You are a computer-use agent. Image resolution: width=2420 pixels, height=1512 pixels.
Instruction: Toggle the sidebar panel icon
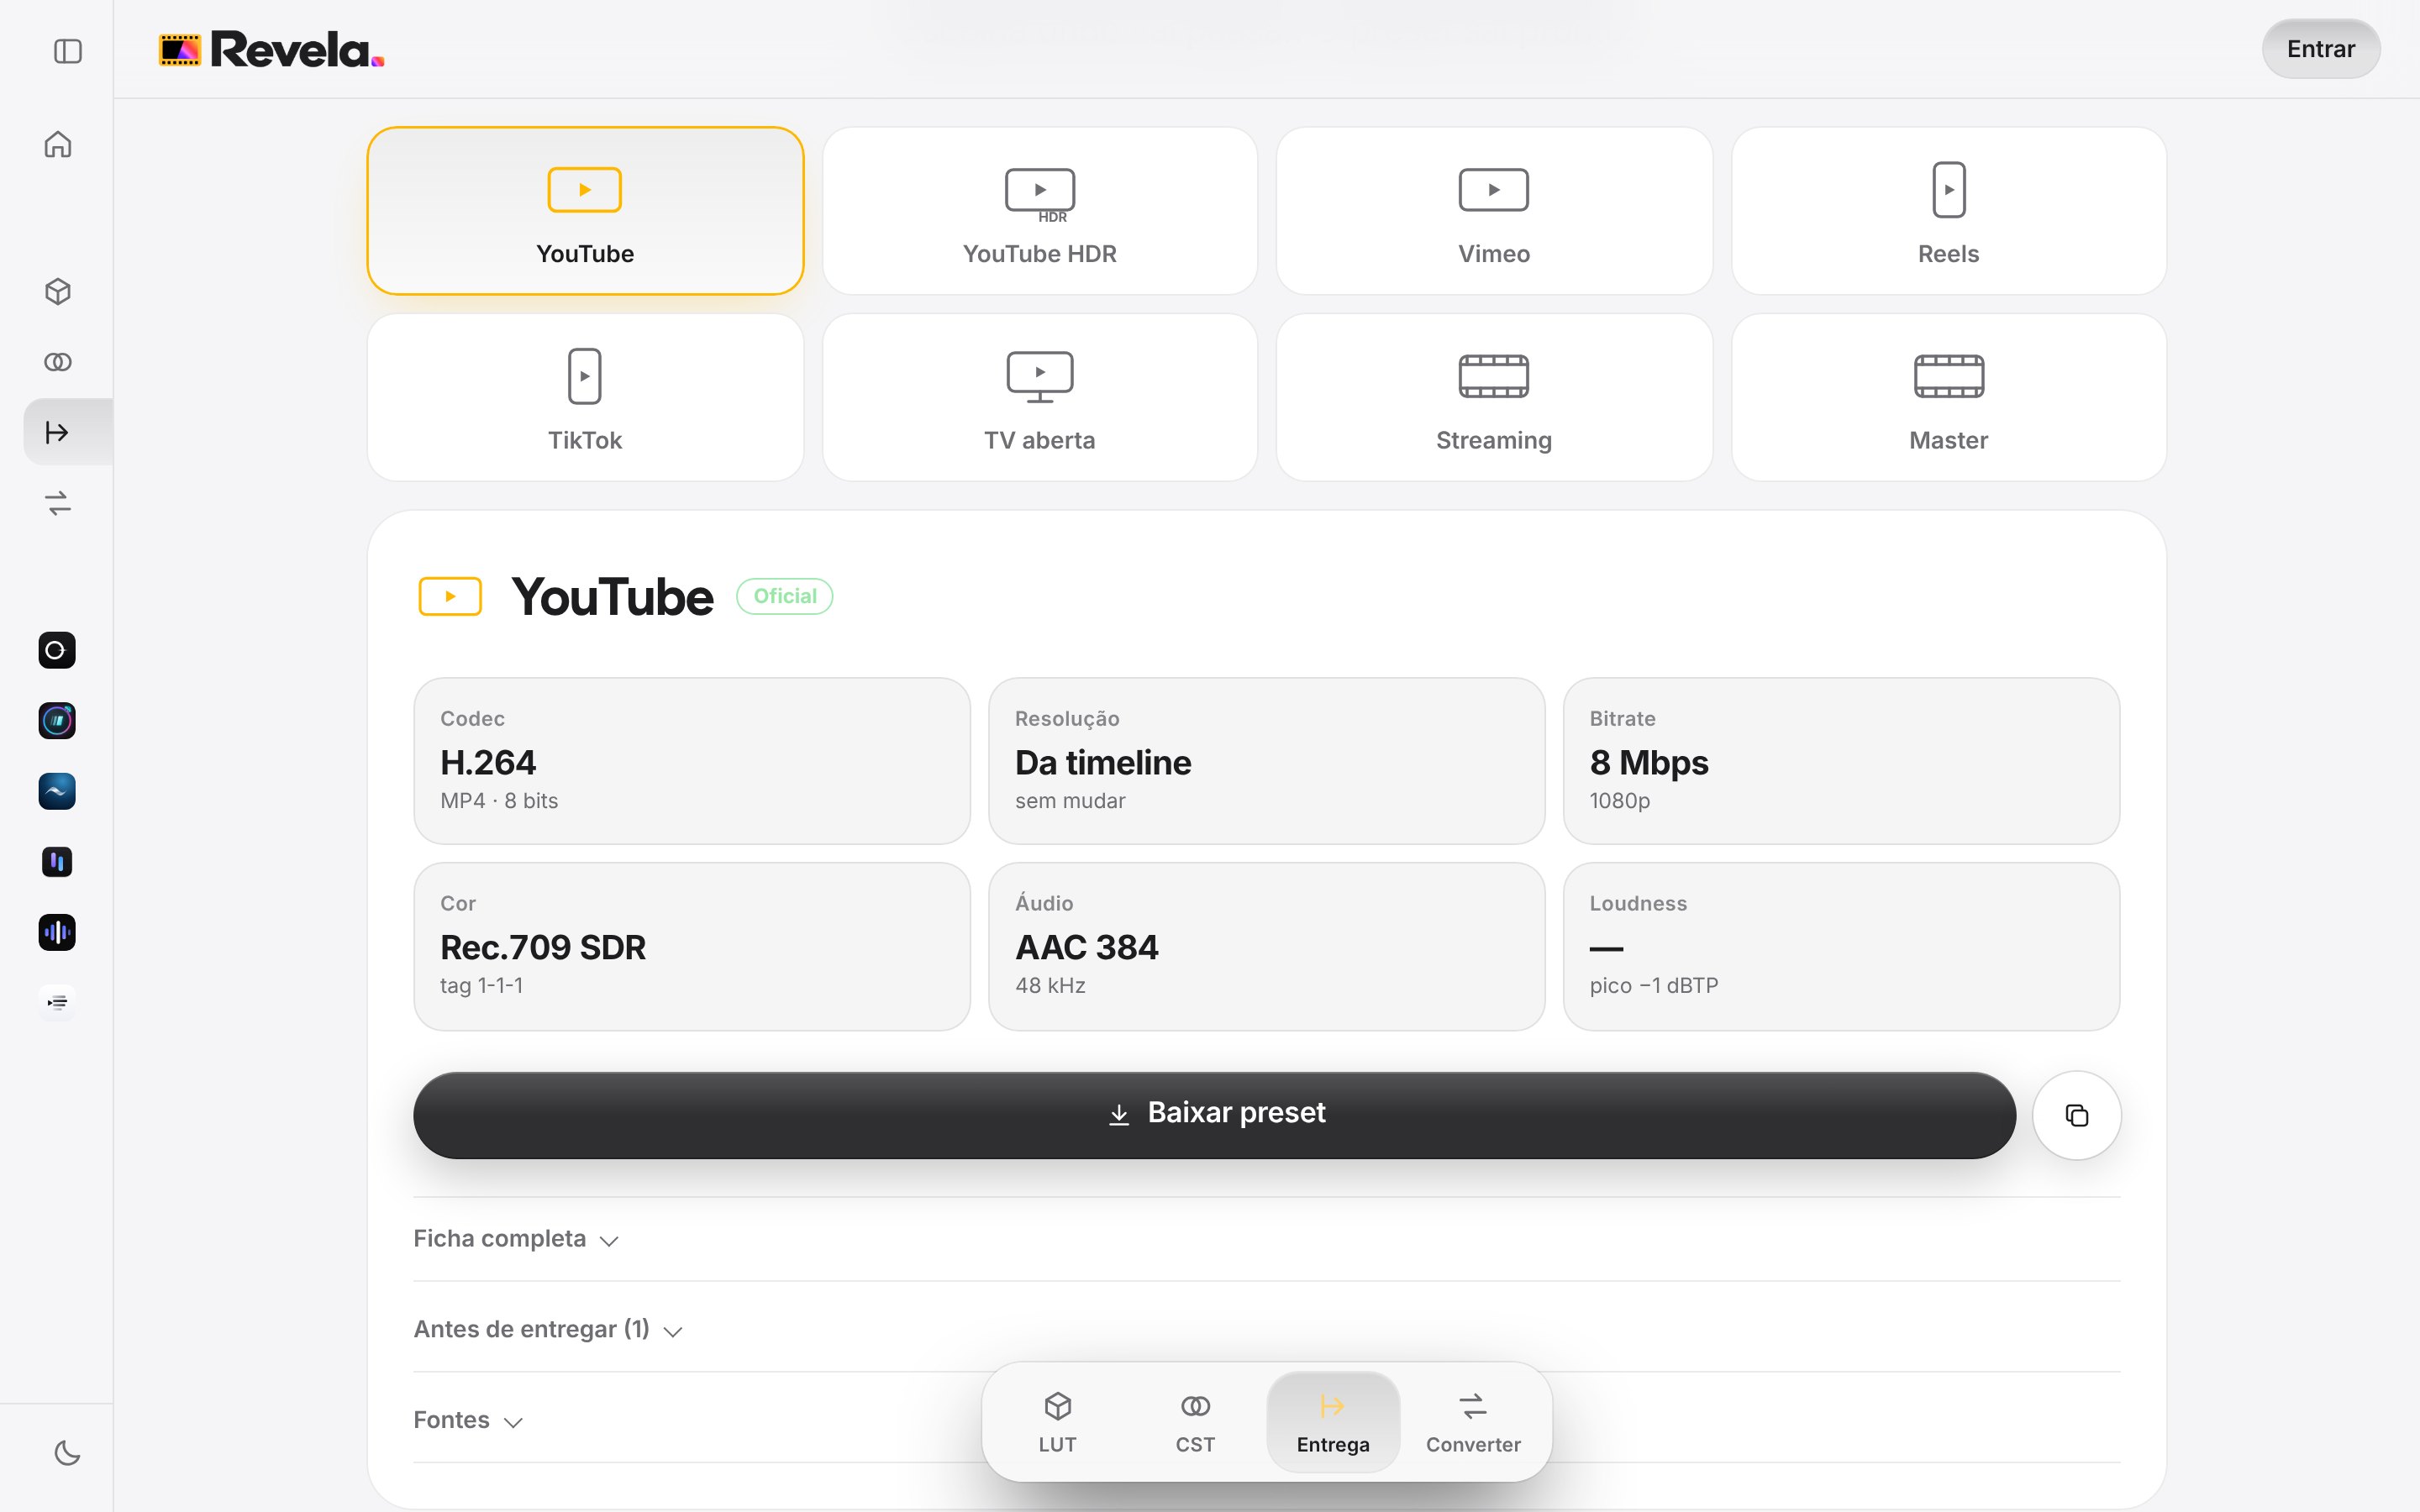coord(67,51)
